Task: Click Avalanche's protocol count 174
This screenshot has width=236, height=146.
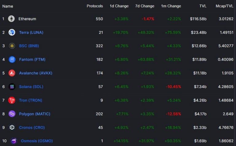Action: point(100,73)
